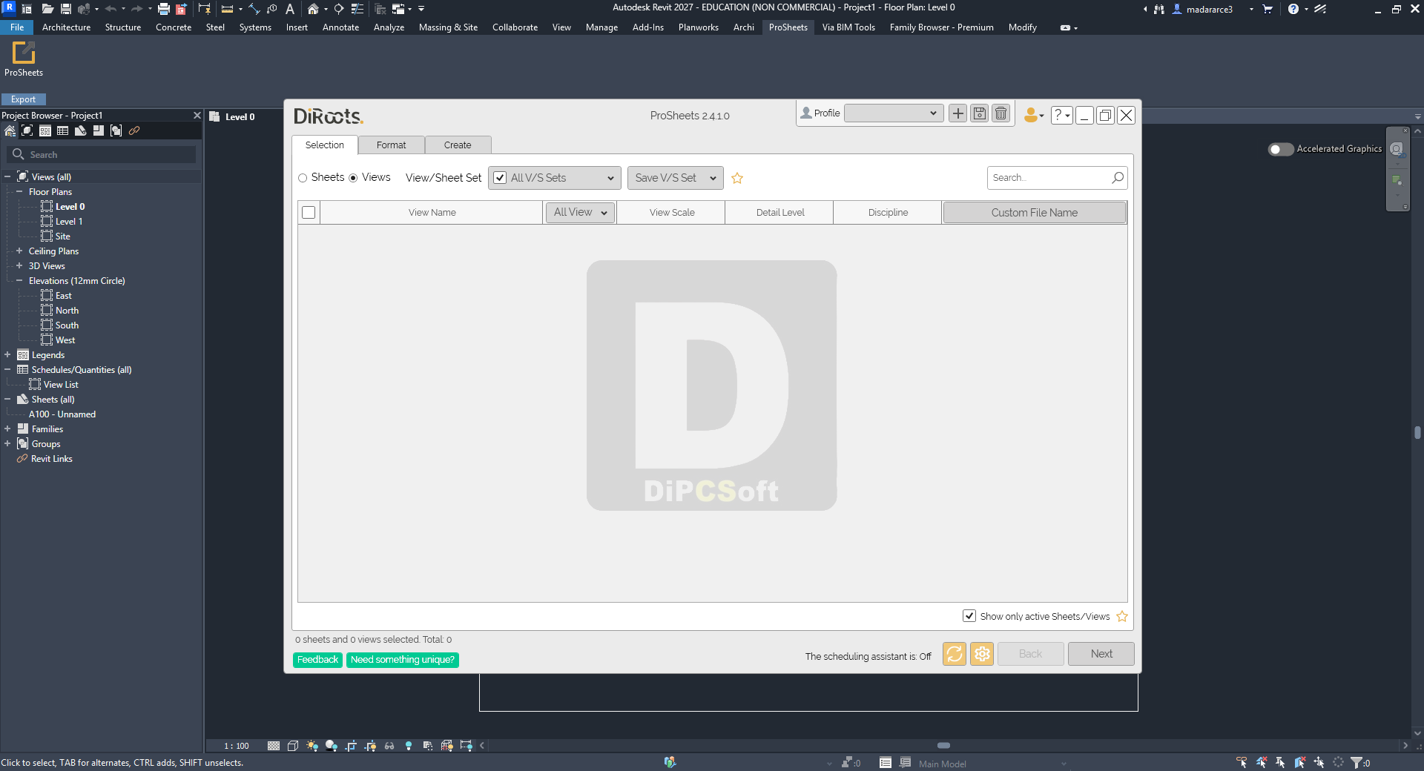Click the green Feedback button
Viewport: 1424px width, 771px height.
coord(317,660)
